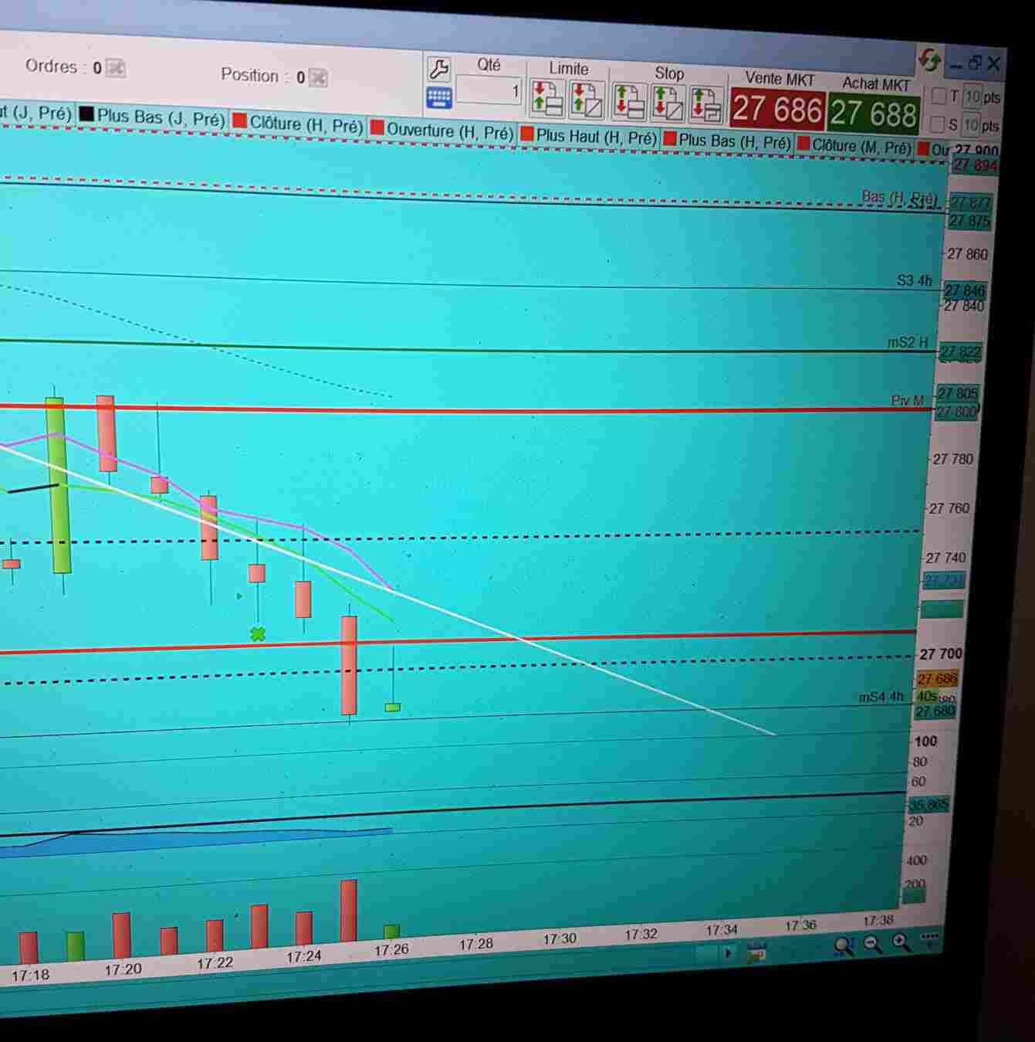
Task: Click the tallest red volume bar
Action: click(x=349, y=911)
